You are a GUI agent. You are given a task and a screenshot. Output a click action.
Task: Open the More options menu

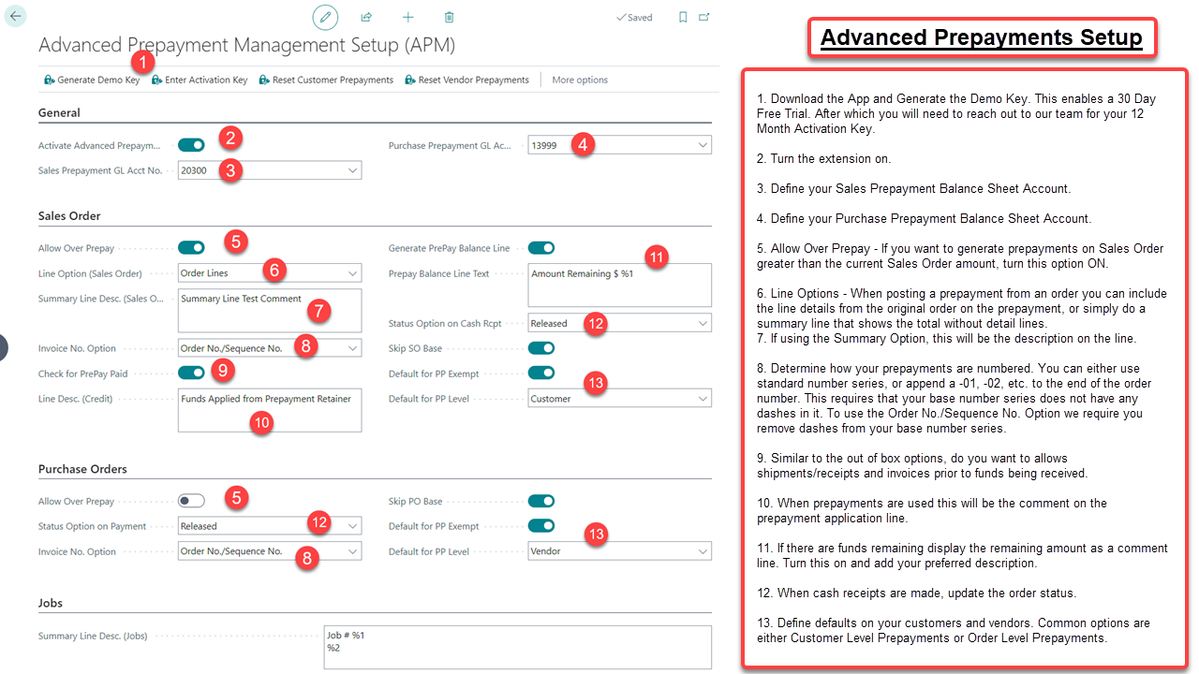click(x=580, y=81)
